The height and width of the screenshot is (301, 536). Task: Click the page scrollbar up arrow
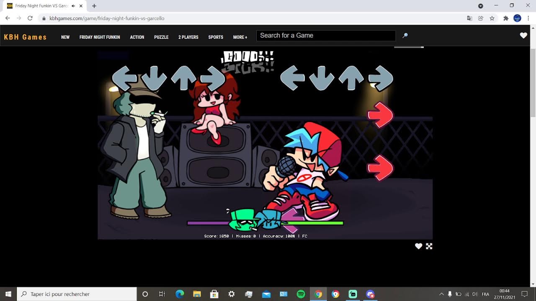pyautogui.click(x=533, y=27)
